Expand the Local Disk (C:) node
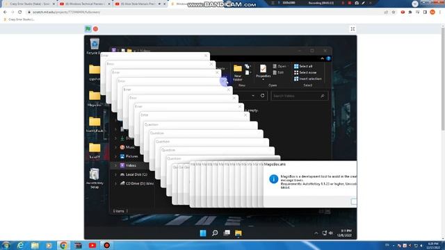The width and height of the screenshot is (445, 250). click(x=116, y=174)
